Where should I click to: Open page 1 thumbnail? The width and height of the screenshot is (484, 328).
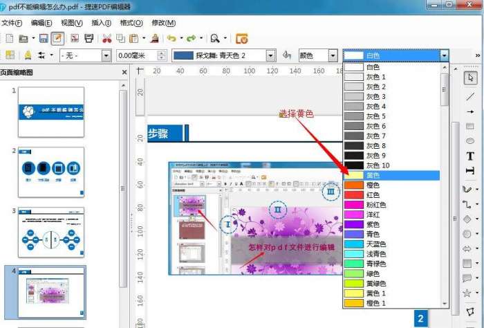(51, 112)
